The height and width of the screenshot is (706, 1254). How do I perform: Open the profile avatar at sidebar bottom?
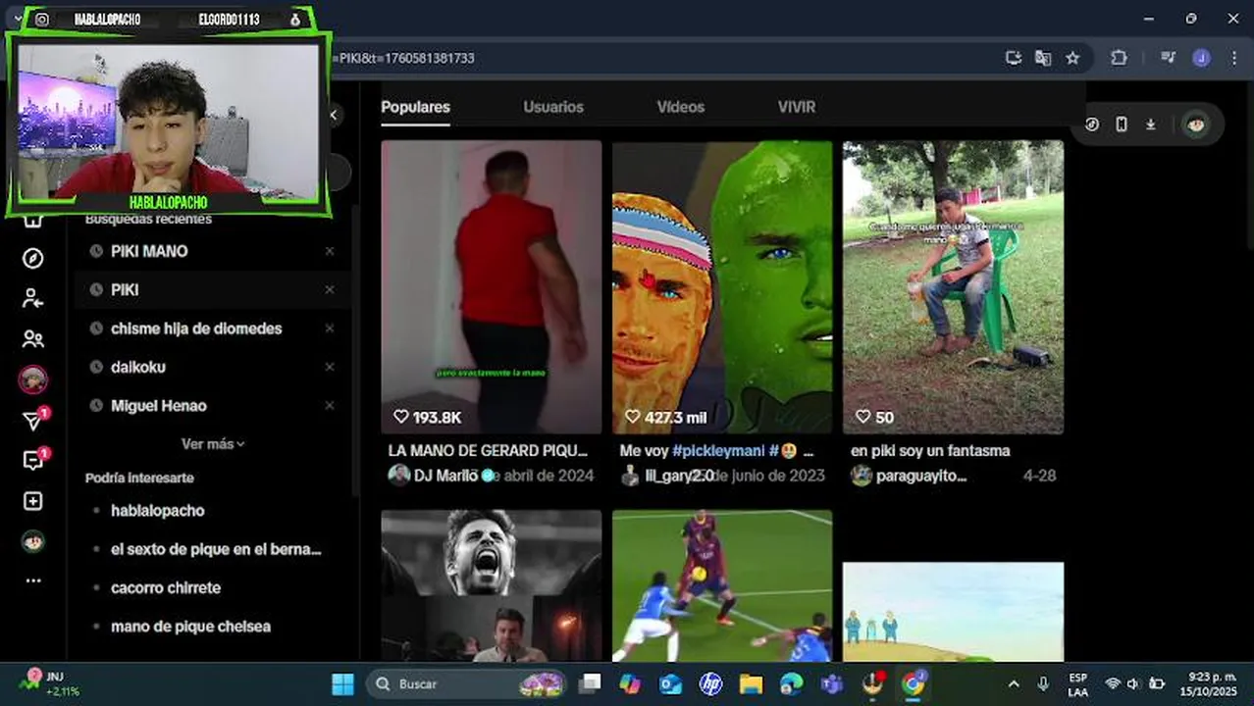33,541
